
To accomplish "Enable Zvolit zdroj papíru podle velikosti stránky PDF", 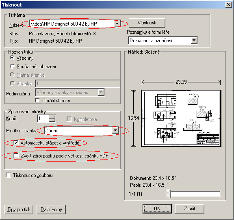I will 16,156.
